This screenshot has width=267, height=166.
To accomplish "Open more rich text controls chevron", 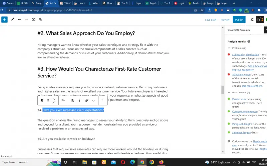I will 93,101.
